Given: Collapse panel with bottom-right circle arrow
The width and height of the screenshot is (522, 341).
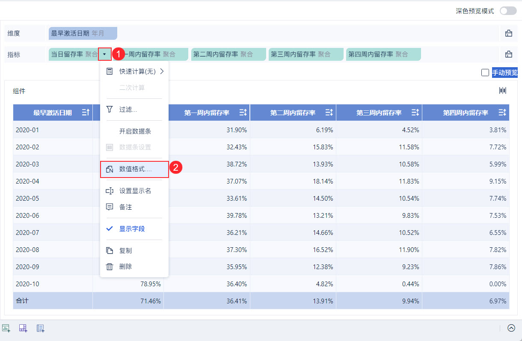Looking at the screenshot, I should 511,328.
